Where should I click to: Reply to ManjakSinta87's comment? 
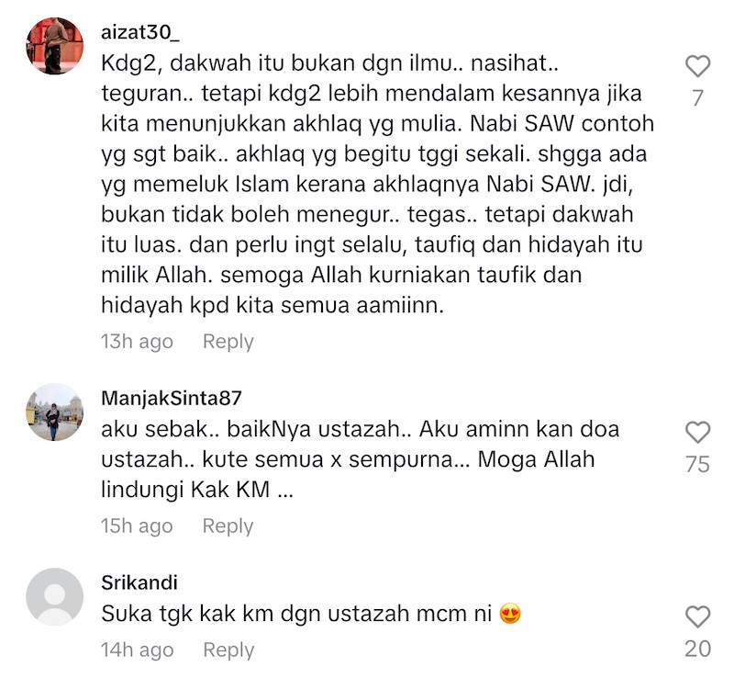[228, 525]
